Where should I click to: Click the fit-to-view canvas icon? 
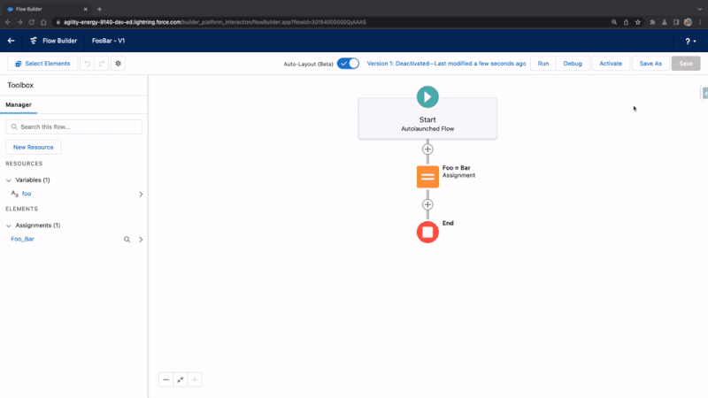181,380
